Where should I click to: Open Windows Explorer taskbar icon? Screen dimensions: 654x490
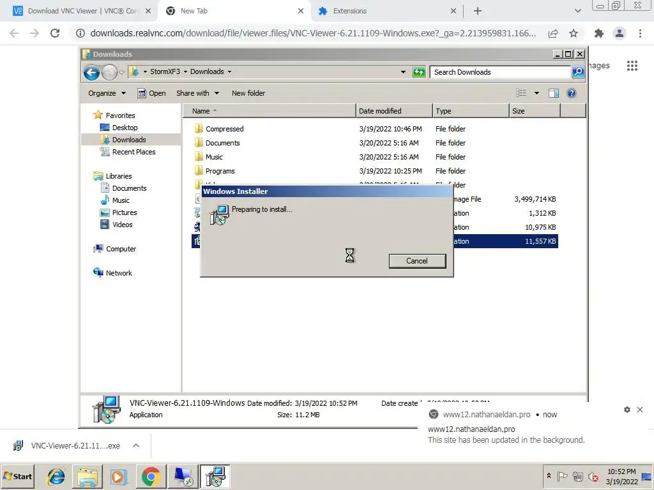pyautogui.click(x=87, y=476)
